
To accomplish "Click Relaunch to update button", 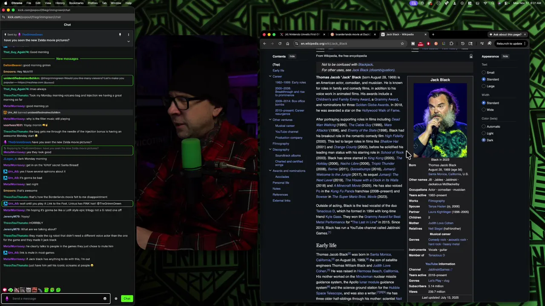I will tap(509, 43).
